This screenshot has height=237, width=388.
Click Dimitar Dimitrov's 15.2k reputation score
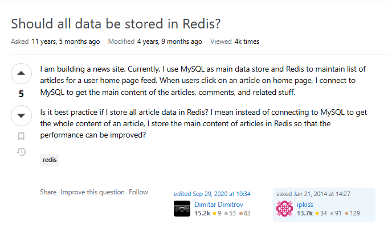202,213
